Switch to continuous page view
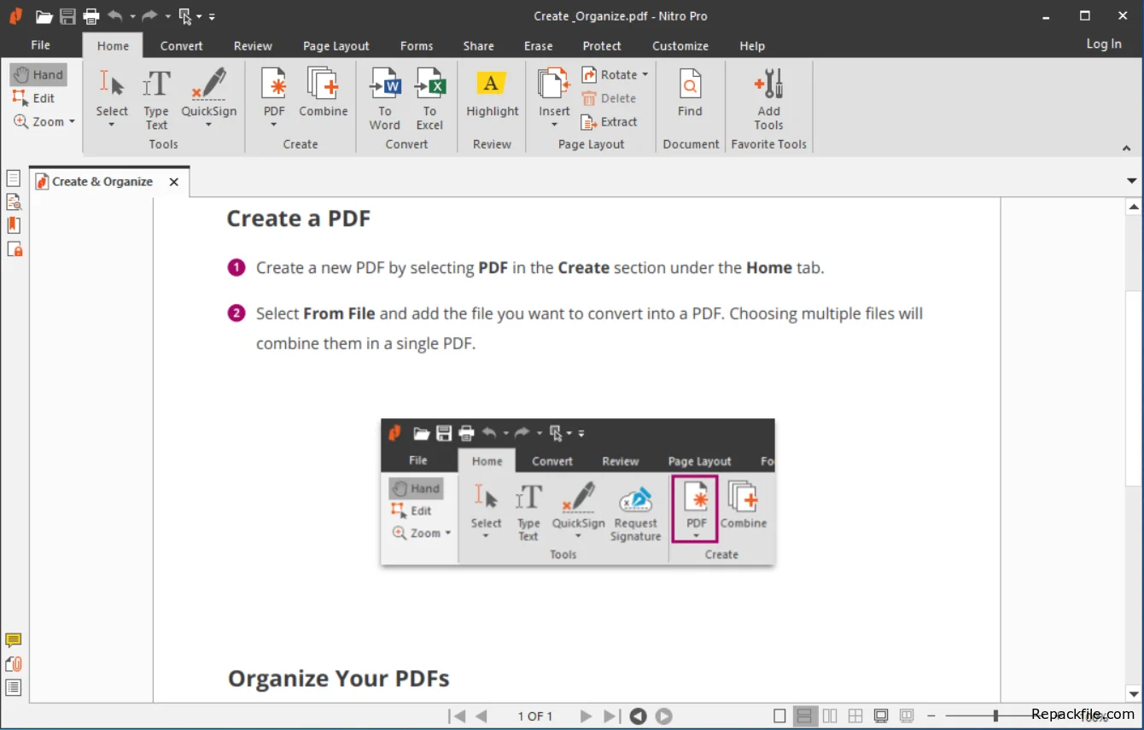 804,716
